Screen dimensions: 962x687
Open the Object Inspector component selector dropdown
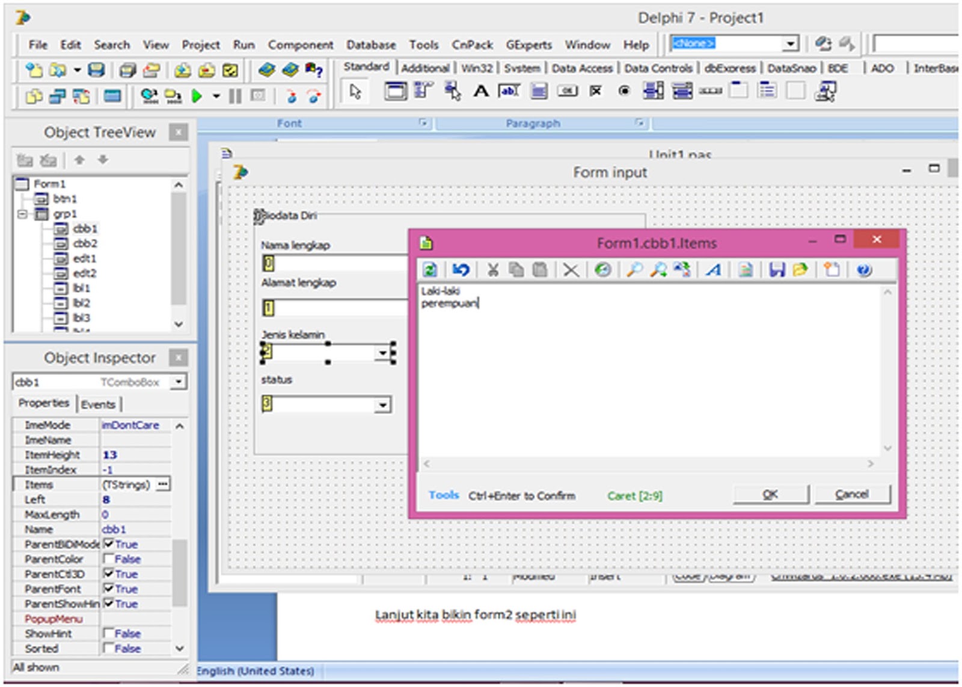[x=179, y=382]
